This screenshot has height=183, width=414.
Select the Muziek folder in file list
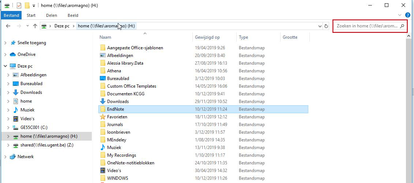coord(114,148)
